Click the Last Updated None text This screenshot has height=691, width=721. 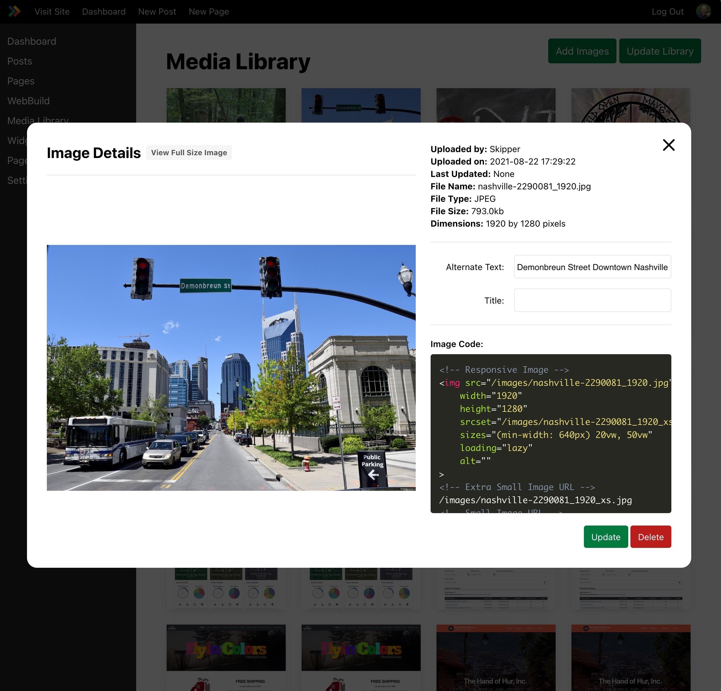point(472,174)
